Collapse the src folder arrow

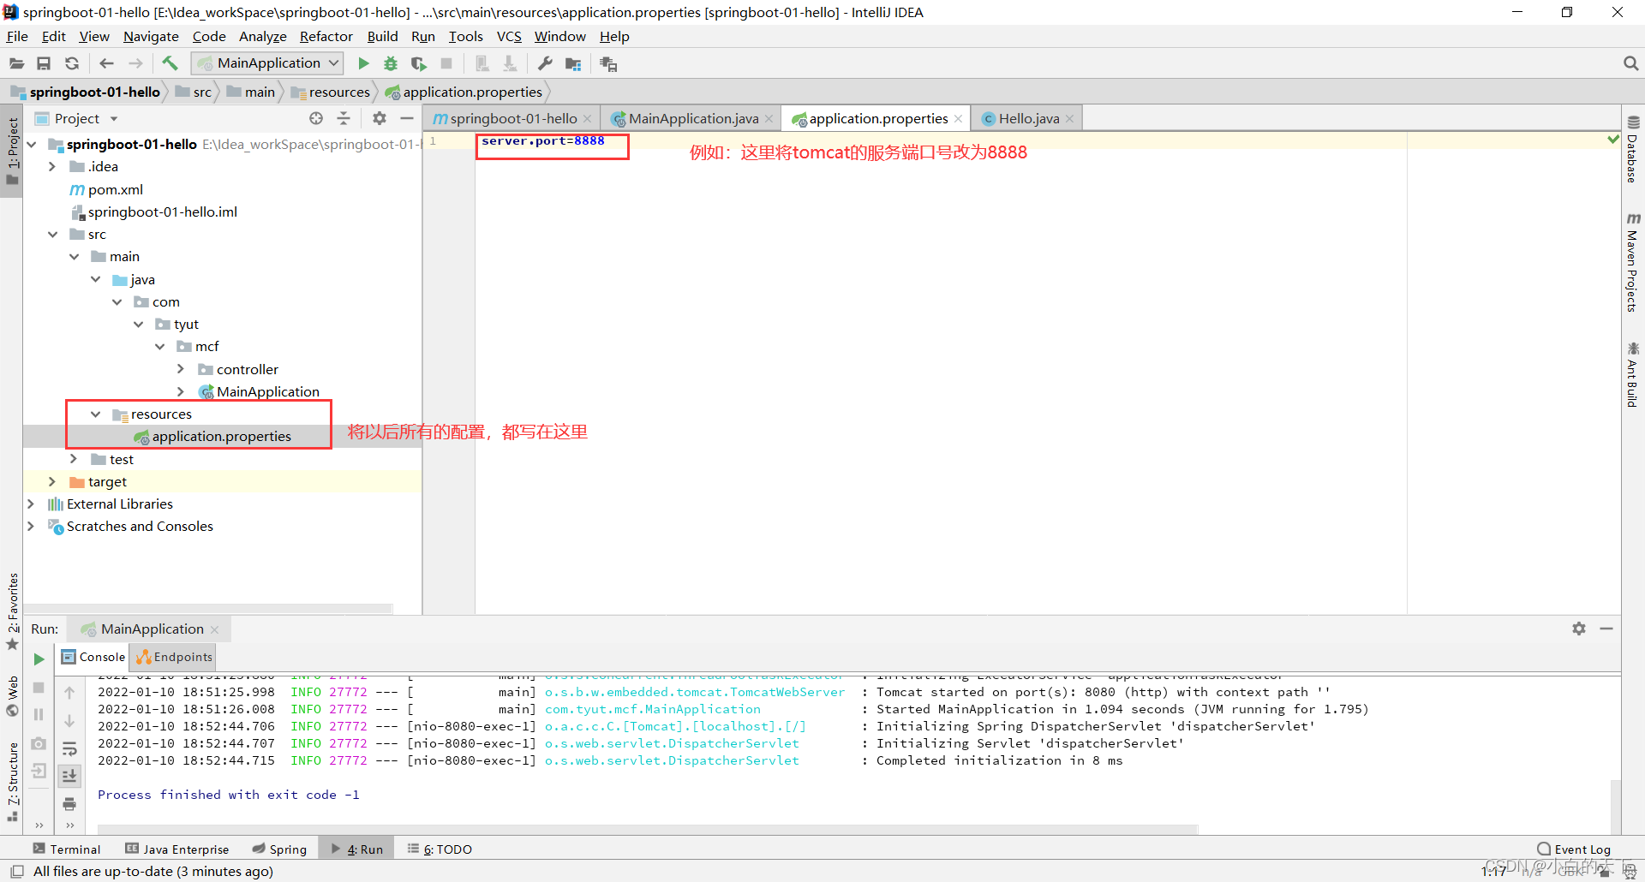coord(53,234)
